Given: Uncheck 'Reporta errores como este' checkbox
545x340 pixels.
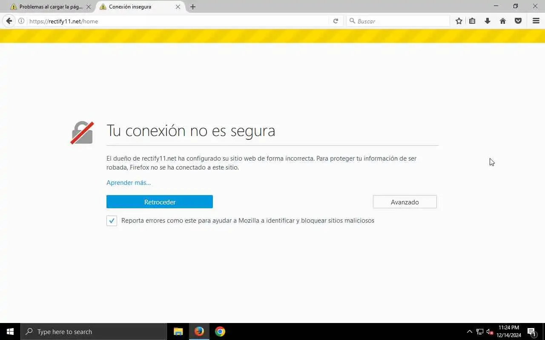Looking at the screenshot, I should tap(112, 221).
